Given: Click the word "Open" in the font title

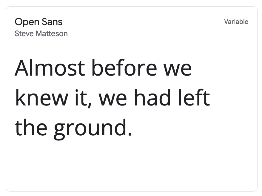Looking at the screenshot, I should click(x=27, y=22).
